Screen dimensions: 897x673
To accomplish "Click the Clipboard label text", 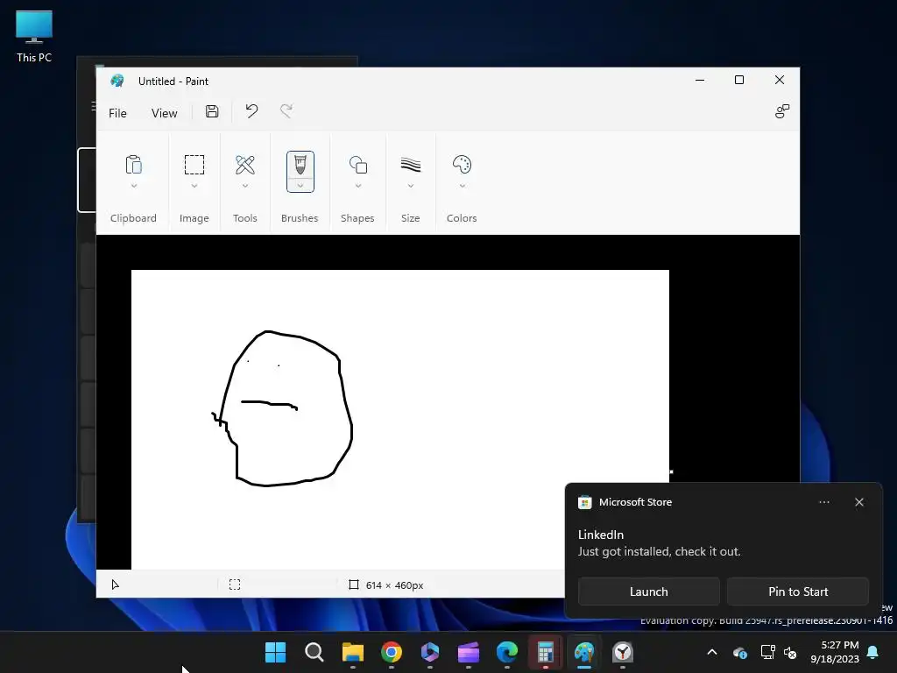I will pos(133,218).
